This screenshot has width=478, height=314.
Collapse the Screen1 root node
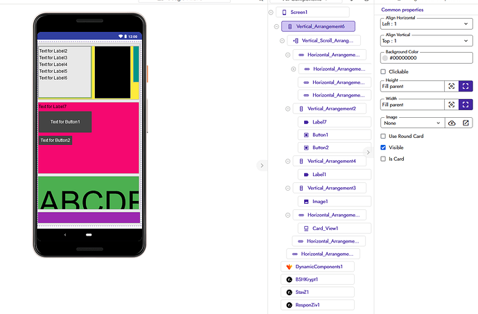[x=270, y=12]
